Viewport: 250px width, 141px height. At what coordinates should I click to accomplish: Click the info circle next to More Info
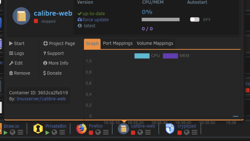tap(45, 63)
